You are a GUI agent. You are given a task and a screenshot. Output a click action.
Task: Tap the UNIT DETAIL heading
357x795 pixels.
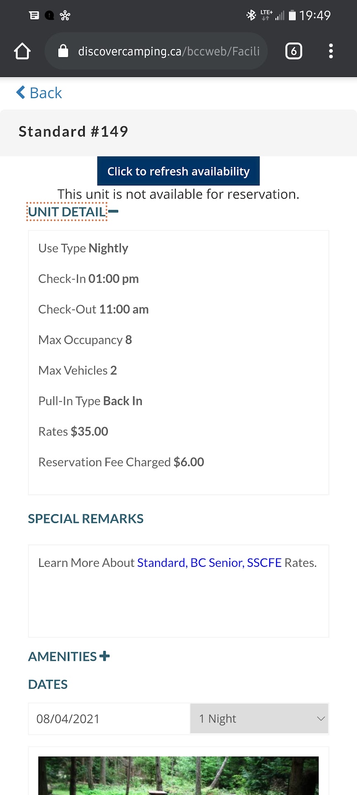click(67, 212)
